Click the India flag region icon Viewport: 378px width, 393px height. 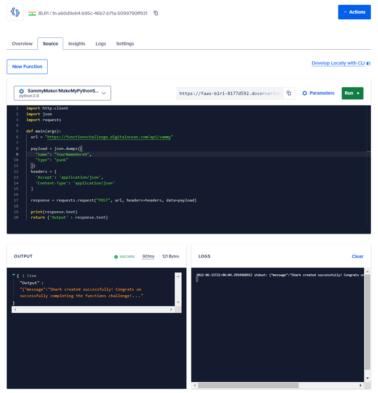coord(32,13)
